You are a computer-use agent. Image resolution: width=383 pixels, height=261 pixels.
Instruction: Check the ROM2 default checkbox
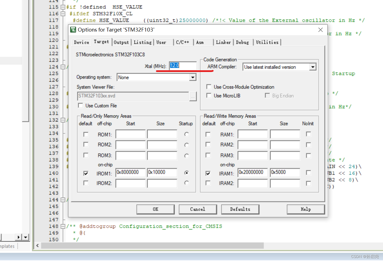[x=86, y=144]
